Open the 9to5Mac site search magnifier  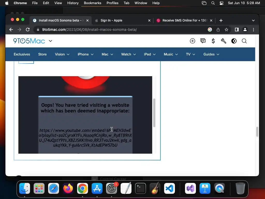(x=244, y=41)
